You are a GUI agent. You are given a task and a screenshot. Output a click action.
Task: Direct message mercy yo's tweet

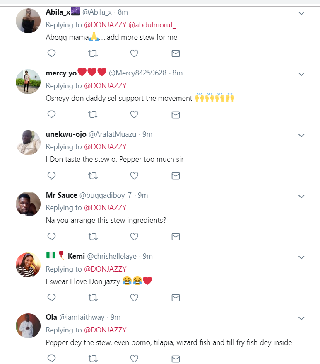click(176, 114)
